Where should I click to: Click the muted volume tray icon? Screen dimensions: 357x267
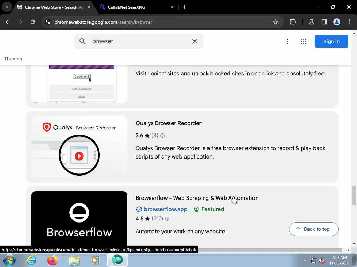point(322,261)
